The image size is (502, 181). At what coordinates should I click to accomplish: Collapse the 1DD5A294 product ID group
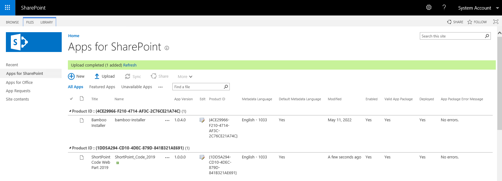(x=70, y=148)
